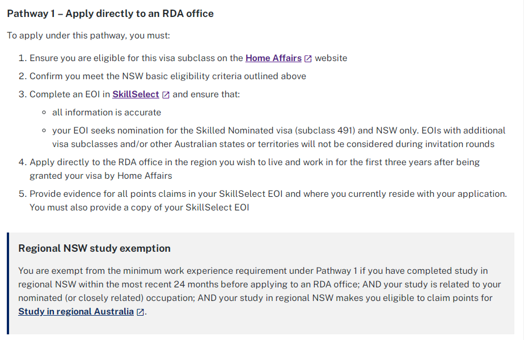
Task: Open the SkillSelect link
Action: 136,94
